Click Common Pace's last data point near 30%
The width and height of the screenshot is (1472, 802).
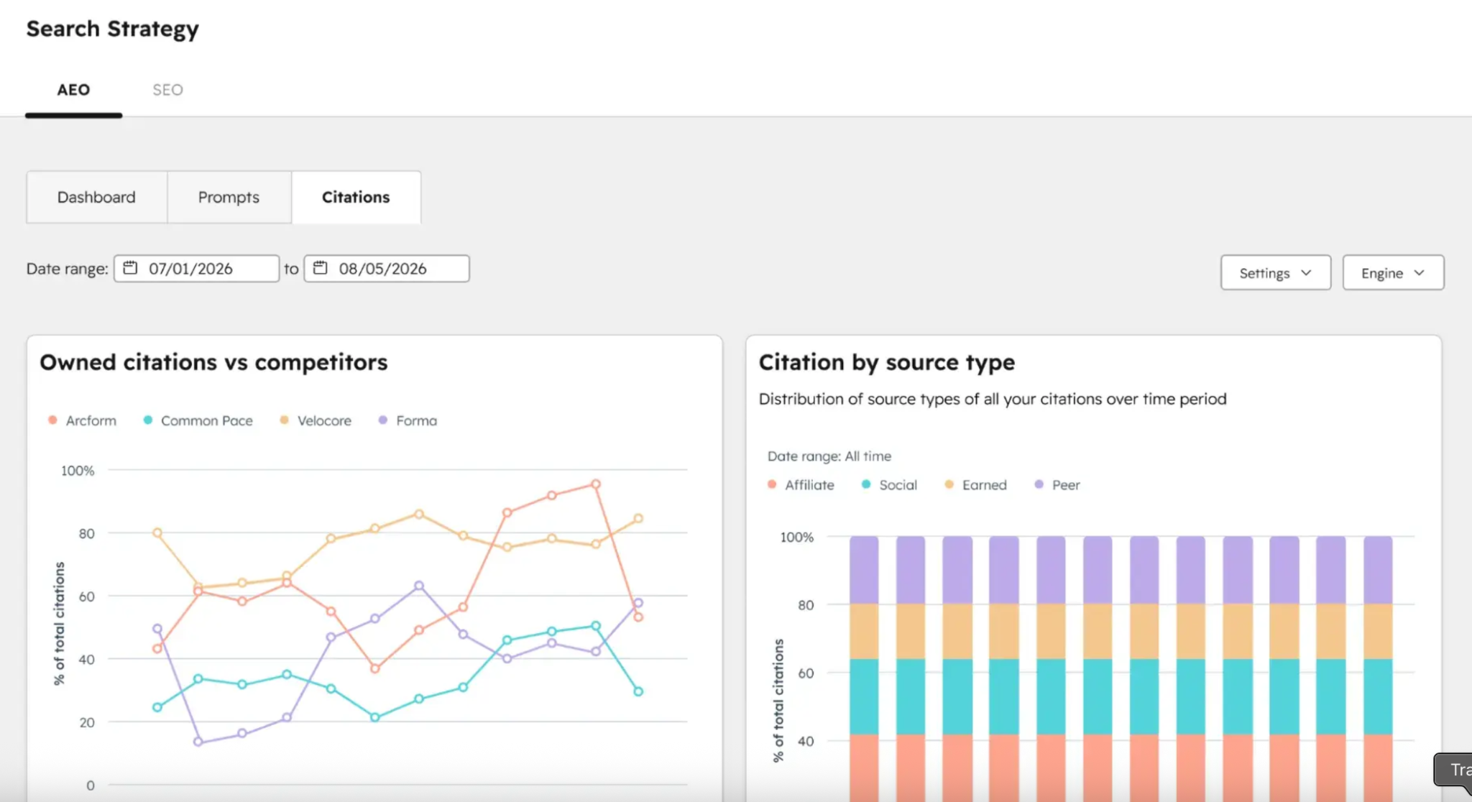[x=638, y=691]
